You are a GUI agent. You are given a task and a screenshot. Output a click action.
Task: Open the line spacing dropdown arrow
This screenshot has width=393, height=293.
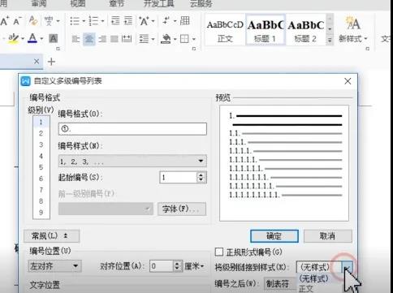pos(153,39)
